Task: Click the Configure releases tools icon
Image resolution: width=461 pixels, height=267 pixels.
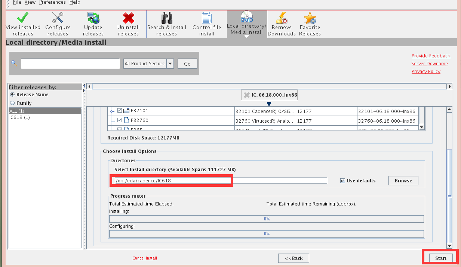Action: click(58, 18)
